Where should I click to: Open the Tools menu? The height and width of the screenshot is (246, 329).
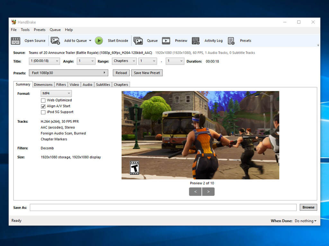25,30
